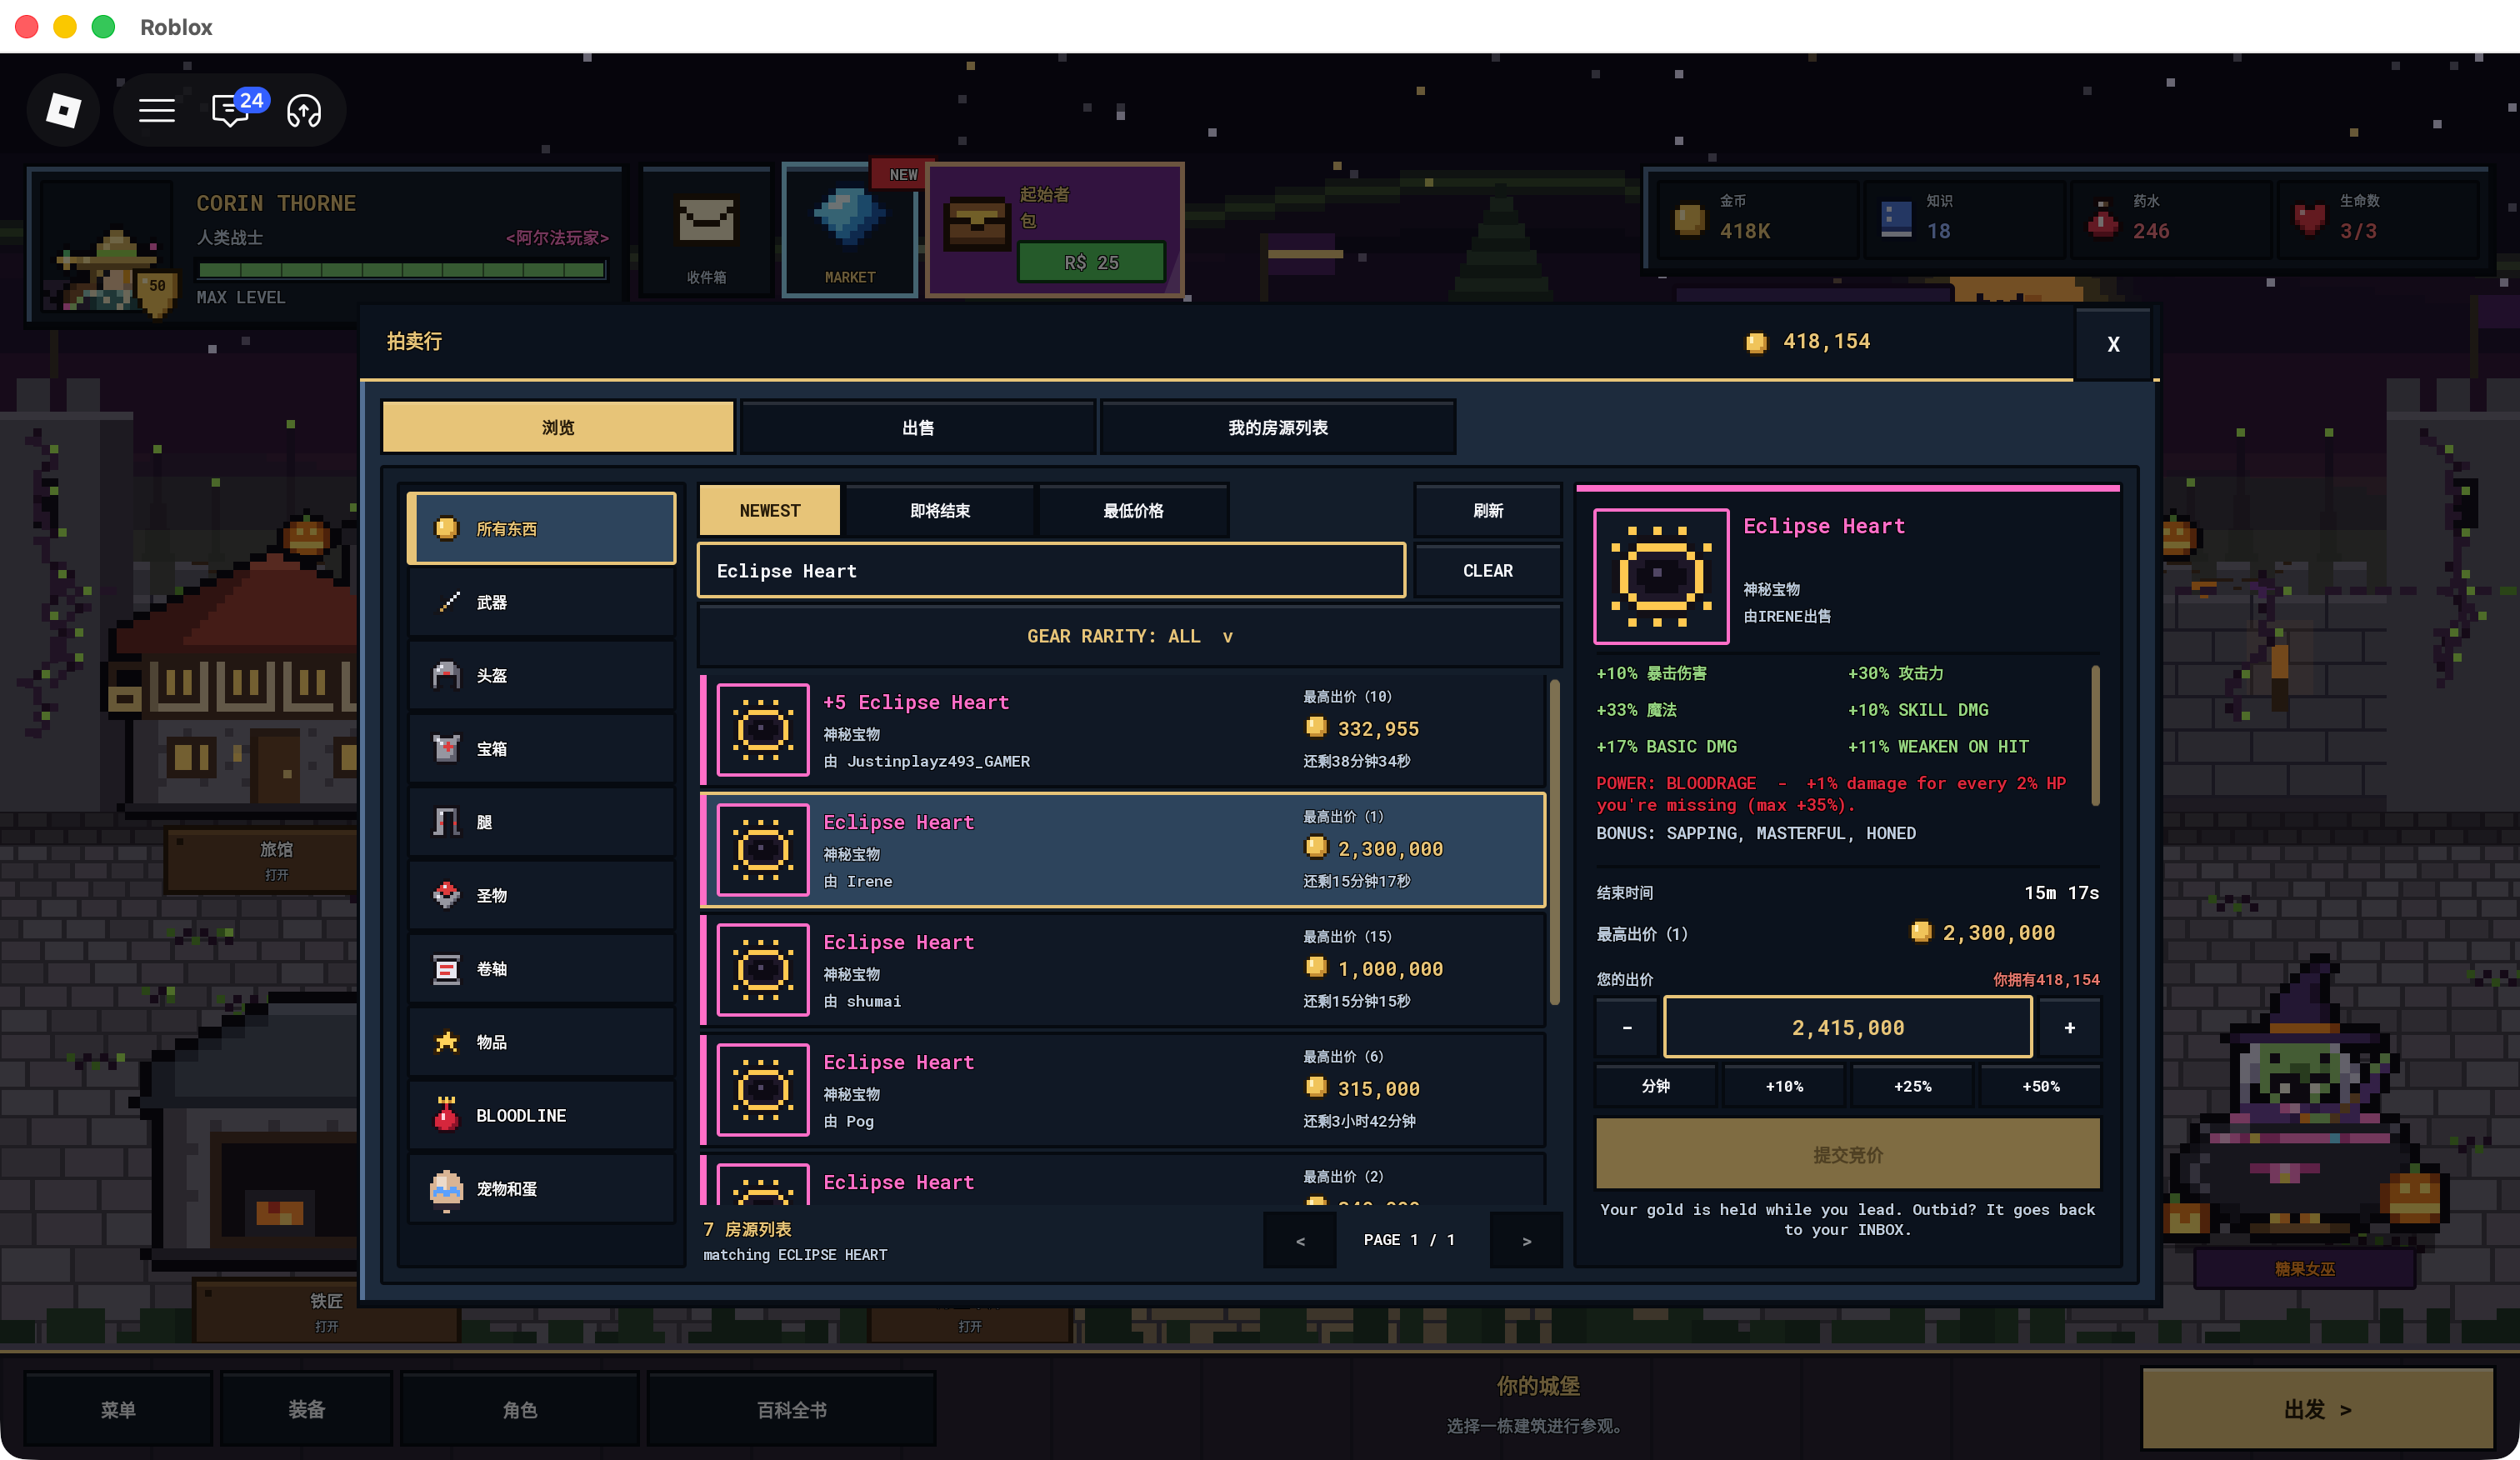Select the 圣物 relic category

[541, 895]
